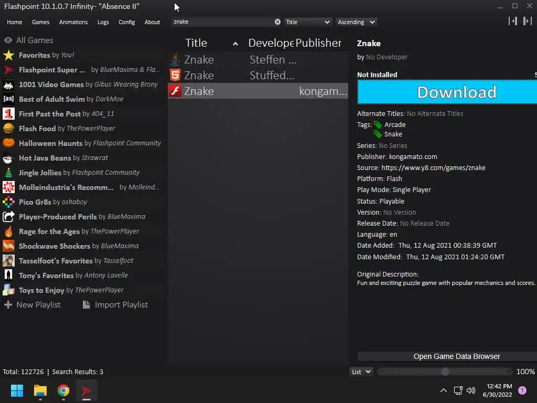Click the Favorites star icon
The width and height of the screenshot is (537, 403).
point(8,55)
